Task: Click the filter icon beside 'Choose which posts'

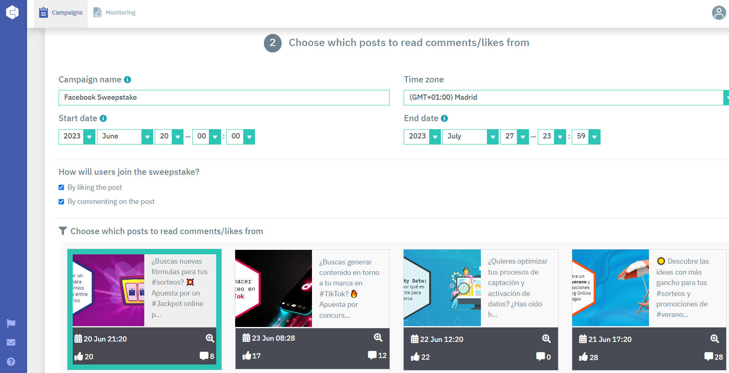Action: (x=63, y=231)
